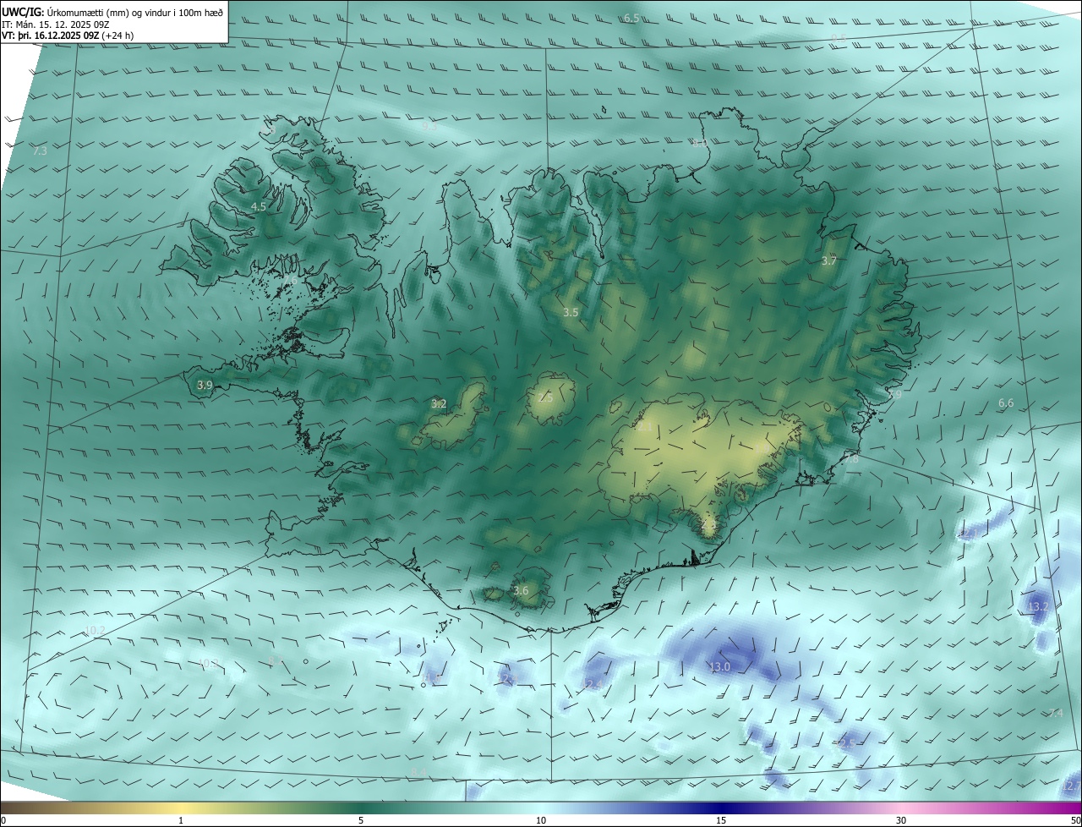
Task: Select the 4.5 value on the Westfjords
Action: point(259,206)
